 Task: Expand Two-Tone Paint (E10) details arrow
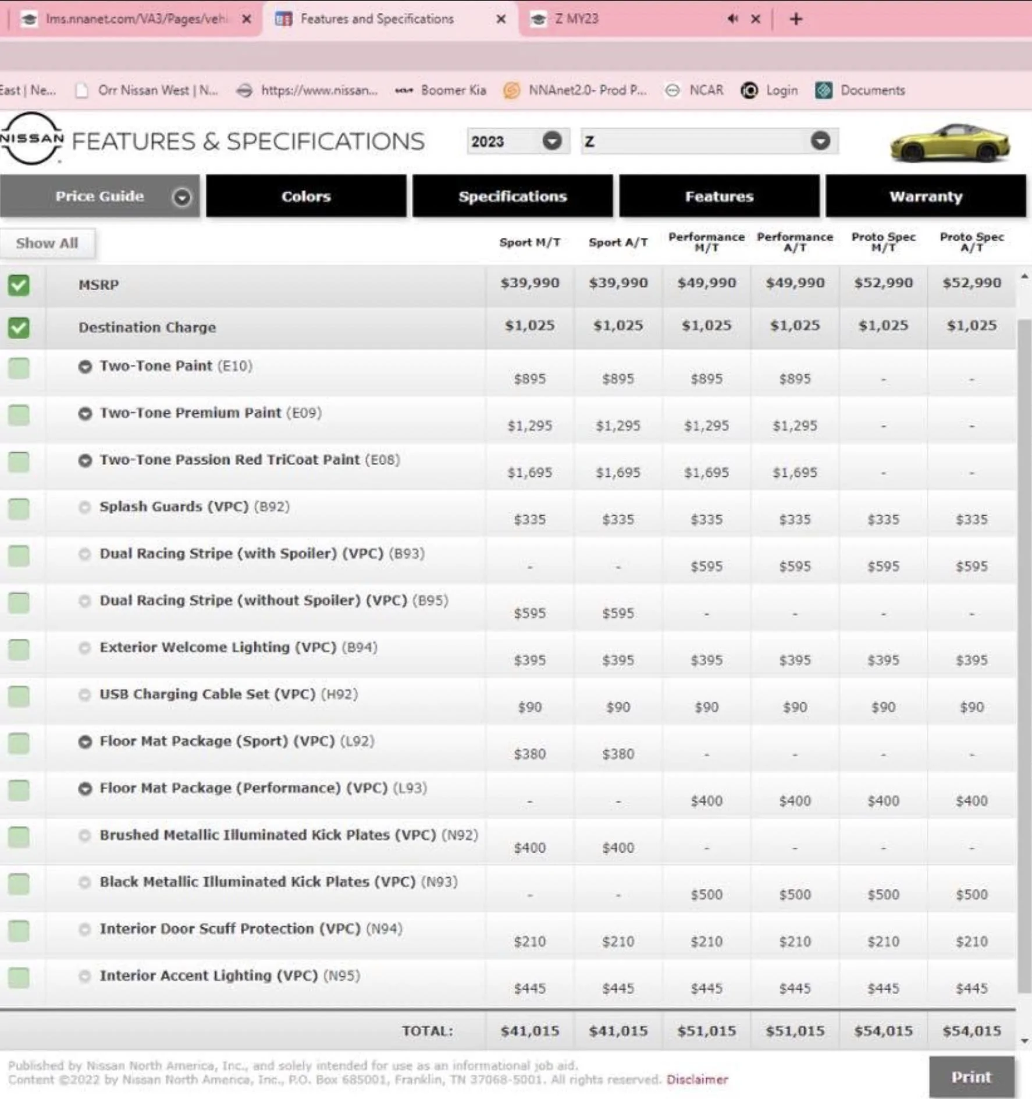85,367
